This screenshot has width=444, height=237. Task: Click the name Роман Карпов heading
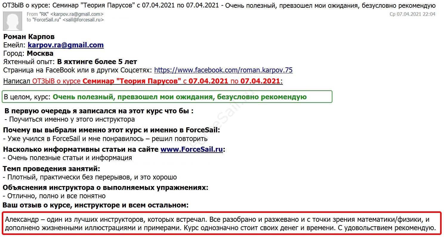pos(29,37)
